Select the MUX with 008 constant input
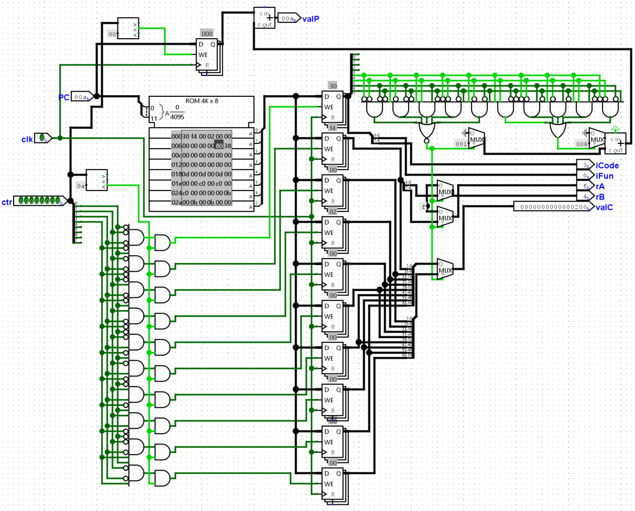Viewport: 635px width, 511px height. pyautogui.click(x=597, y=138)
